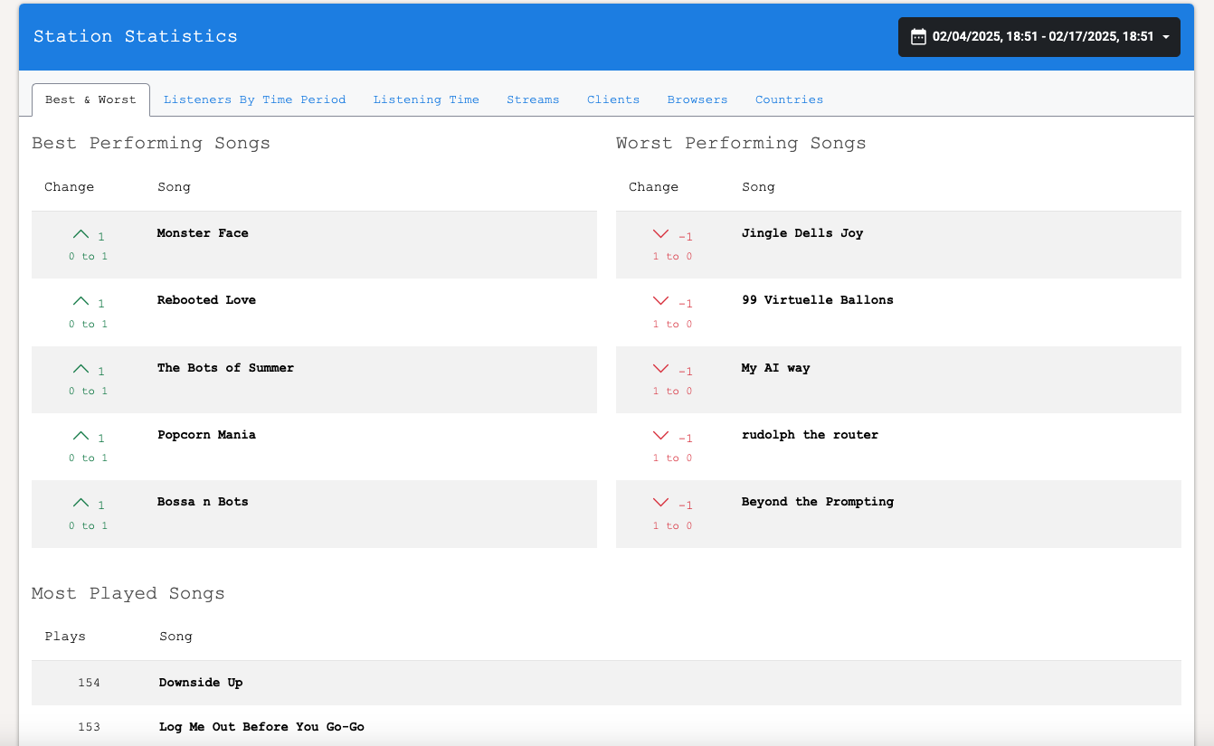Click Log Me Out Before You Go-Go

[x=261, y=727]
